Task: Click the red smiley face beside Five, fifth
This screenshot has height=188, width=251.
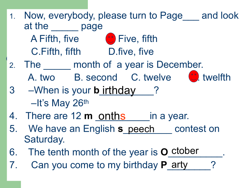Action: coord(111,39)
